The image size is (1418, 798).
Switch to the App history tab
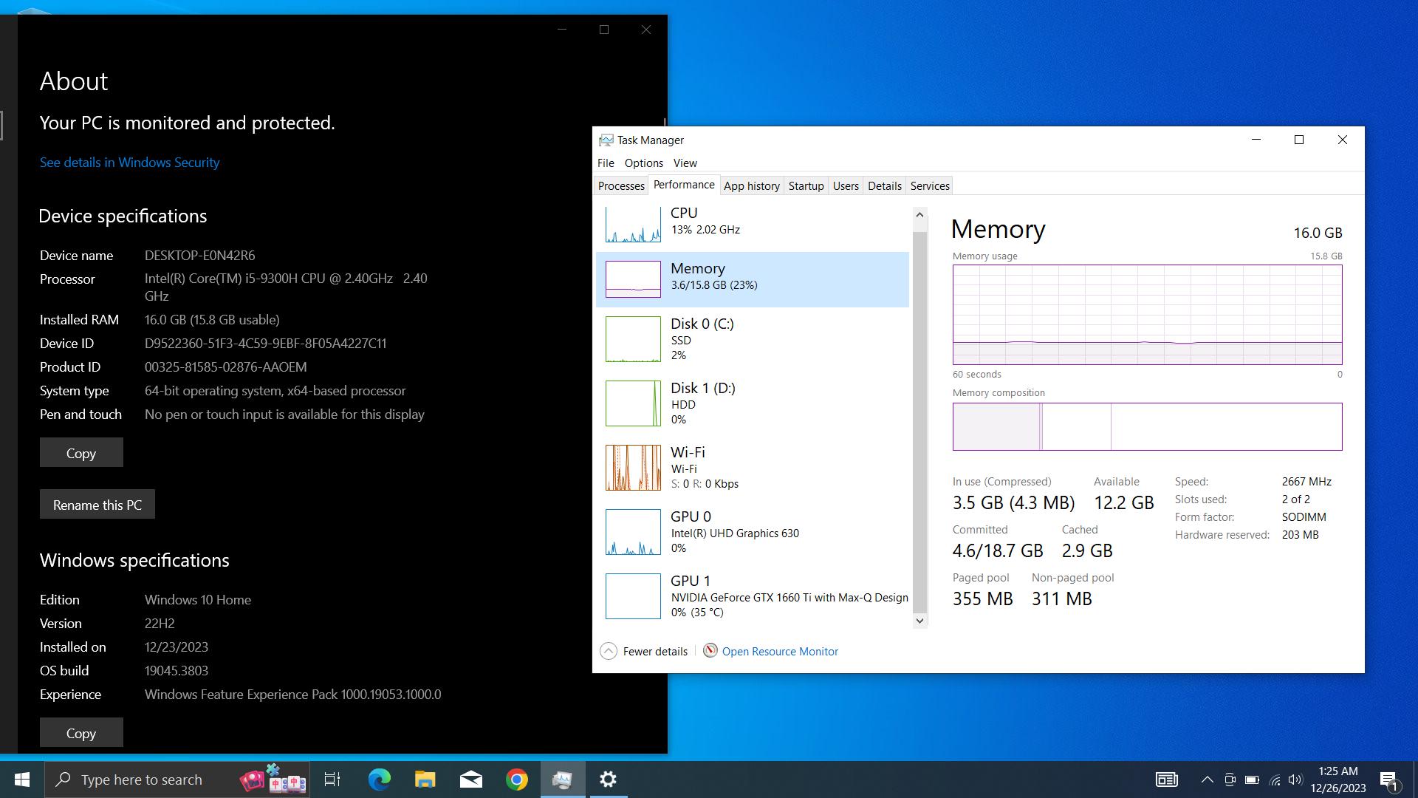752,185
